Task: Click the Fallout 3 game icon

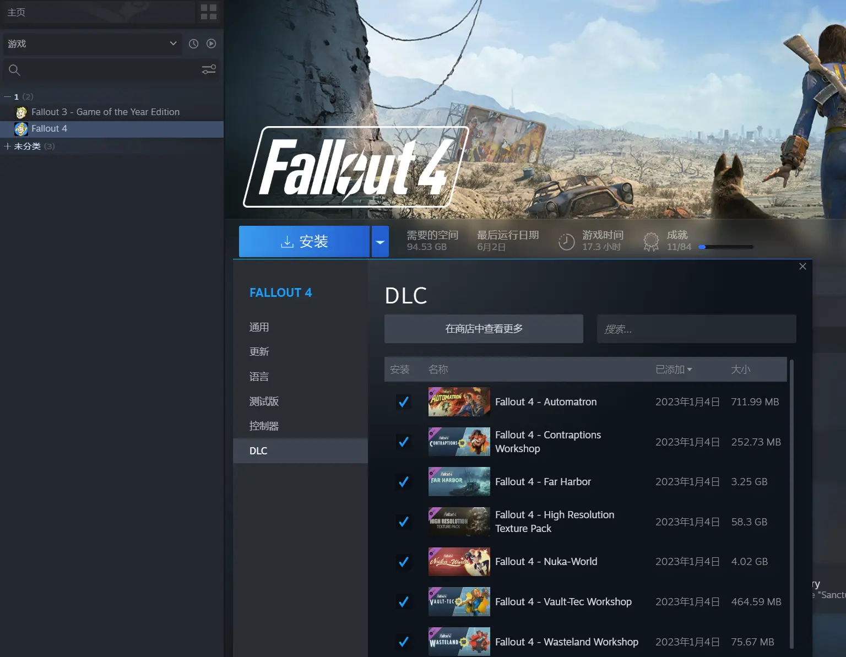Action: pyautogui.click(x=21, y=112)
